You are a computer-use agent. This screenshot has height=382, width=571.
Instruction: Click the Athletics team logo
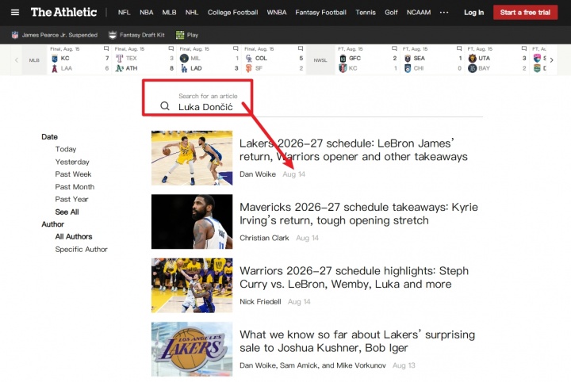[x=120, y=68]
